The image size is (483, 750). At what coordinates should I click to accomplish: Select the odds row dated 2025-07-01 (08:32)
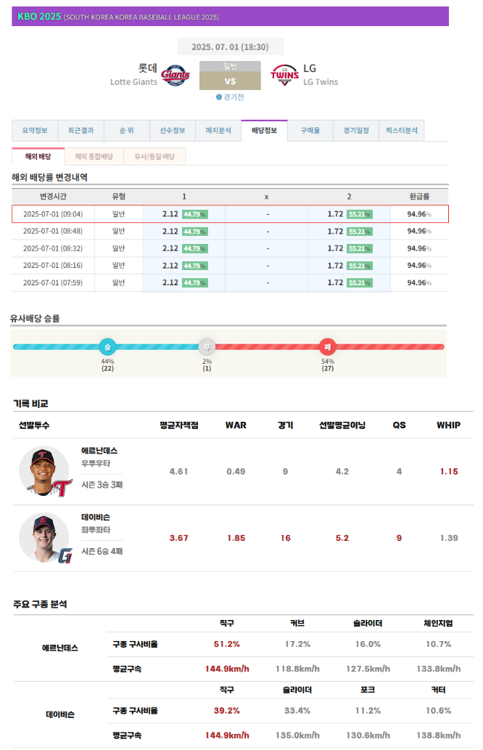(230, 248)
